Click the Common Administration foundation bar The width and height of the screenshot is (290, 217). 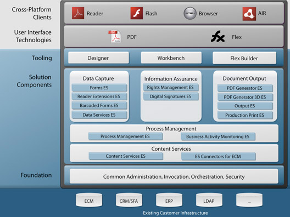174,176
